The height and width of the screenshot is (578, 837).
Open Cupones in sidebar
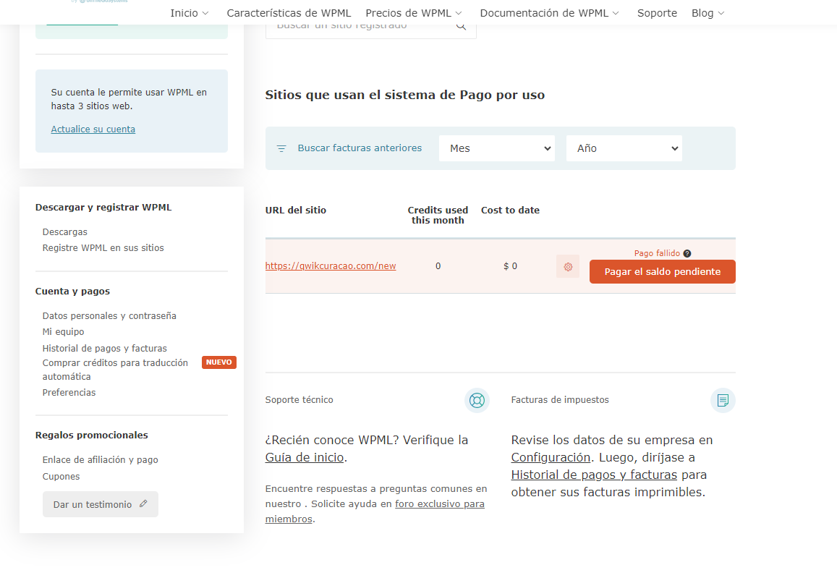click(61, 477)
